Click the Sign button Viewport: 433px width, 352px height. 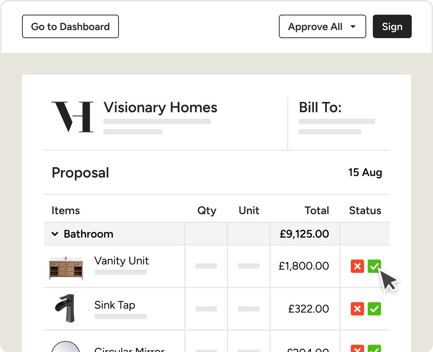392,26
